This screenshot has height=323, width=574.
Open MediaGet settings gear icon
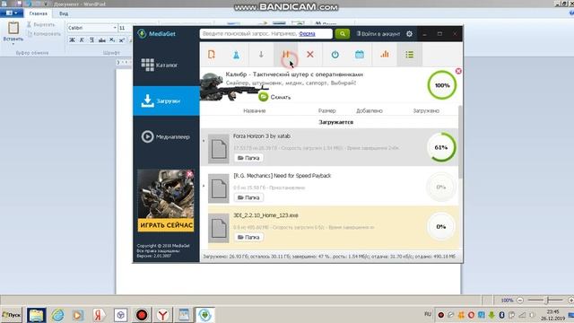tap(409, 34)
